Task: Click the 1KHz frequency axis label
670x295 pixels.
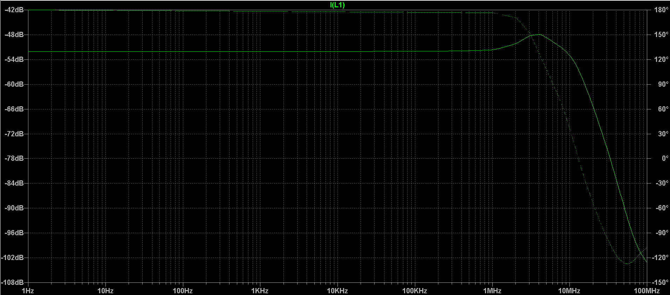Action: coord(260,291)
